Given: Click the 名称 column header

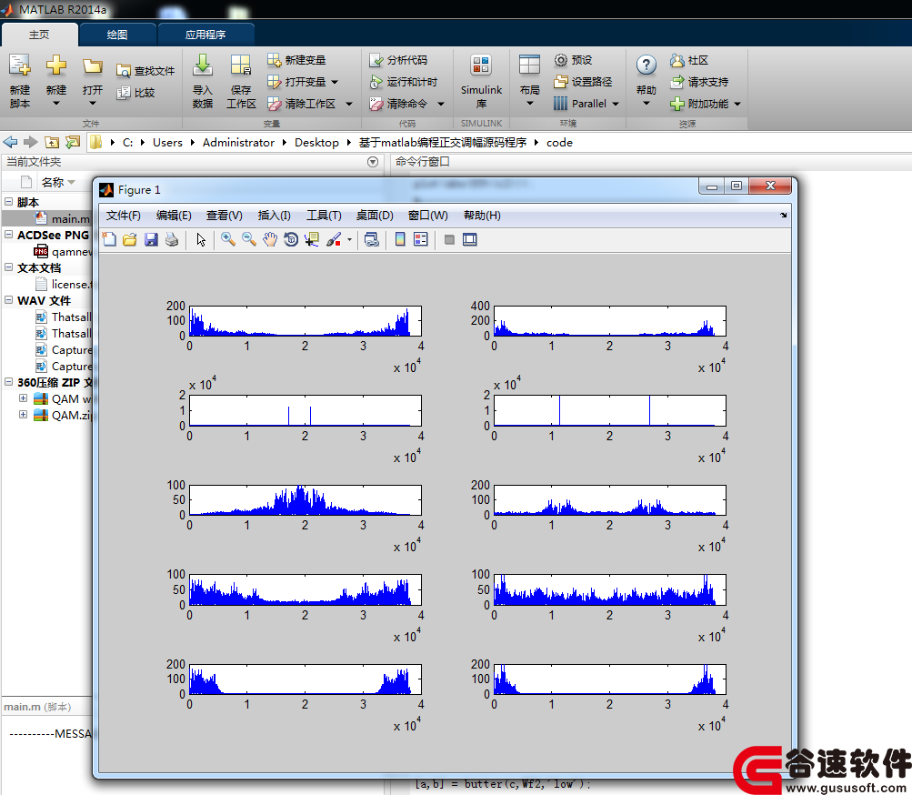Looking at the screenshot, I should tap(53, 182).
